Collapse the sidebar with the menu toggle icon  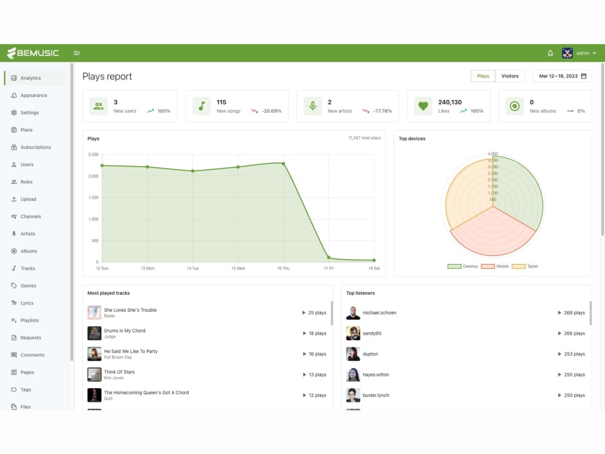click(x=77, y=53)
